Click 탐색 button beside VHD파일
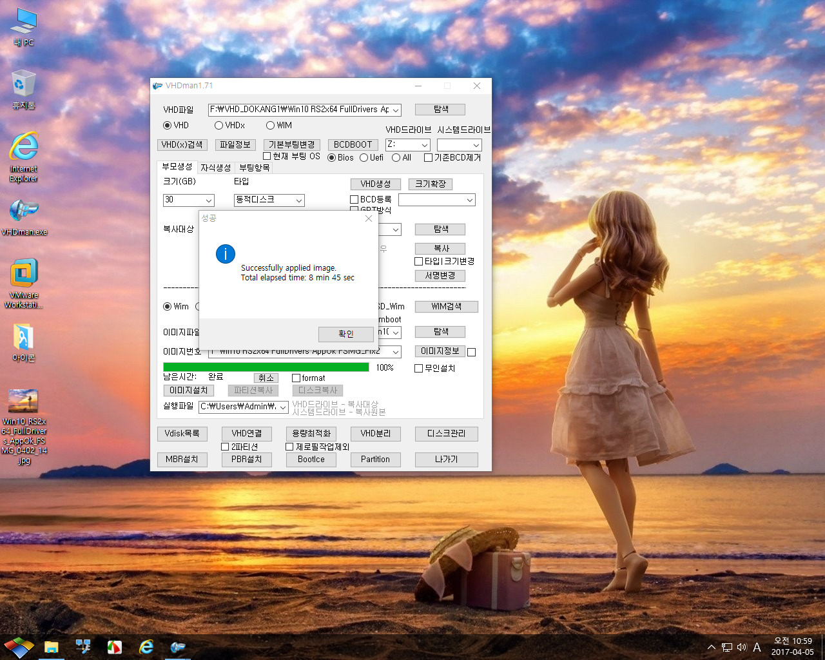The width and height of the screenshot is (825, 660). [440, 110]
